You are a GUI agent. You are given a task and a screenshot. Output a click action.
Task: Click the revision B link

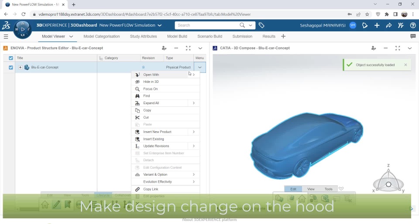pyautogui.click(x=144, y=67)
